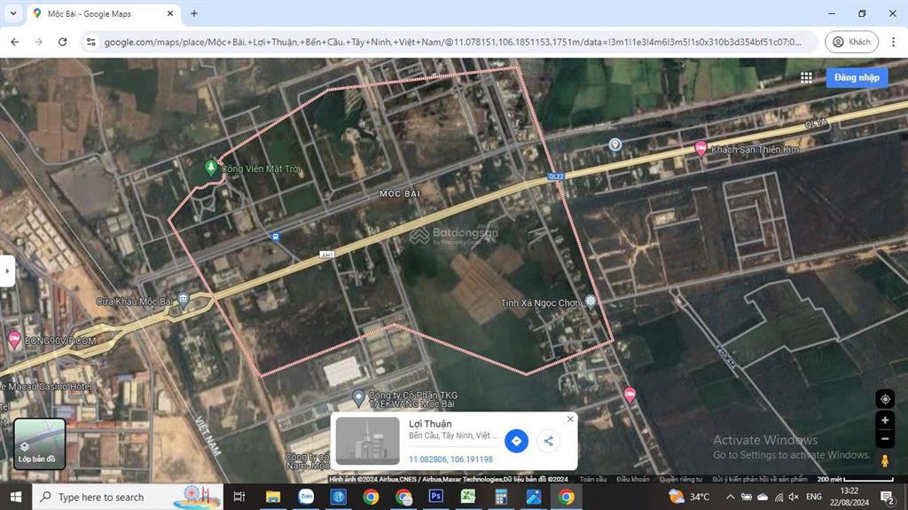View site information icon in address bar

pos(91,42)
